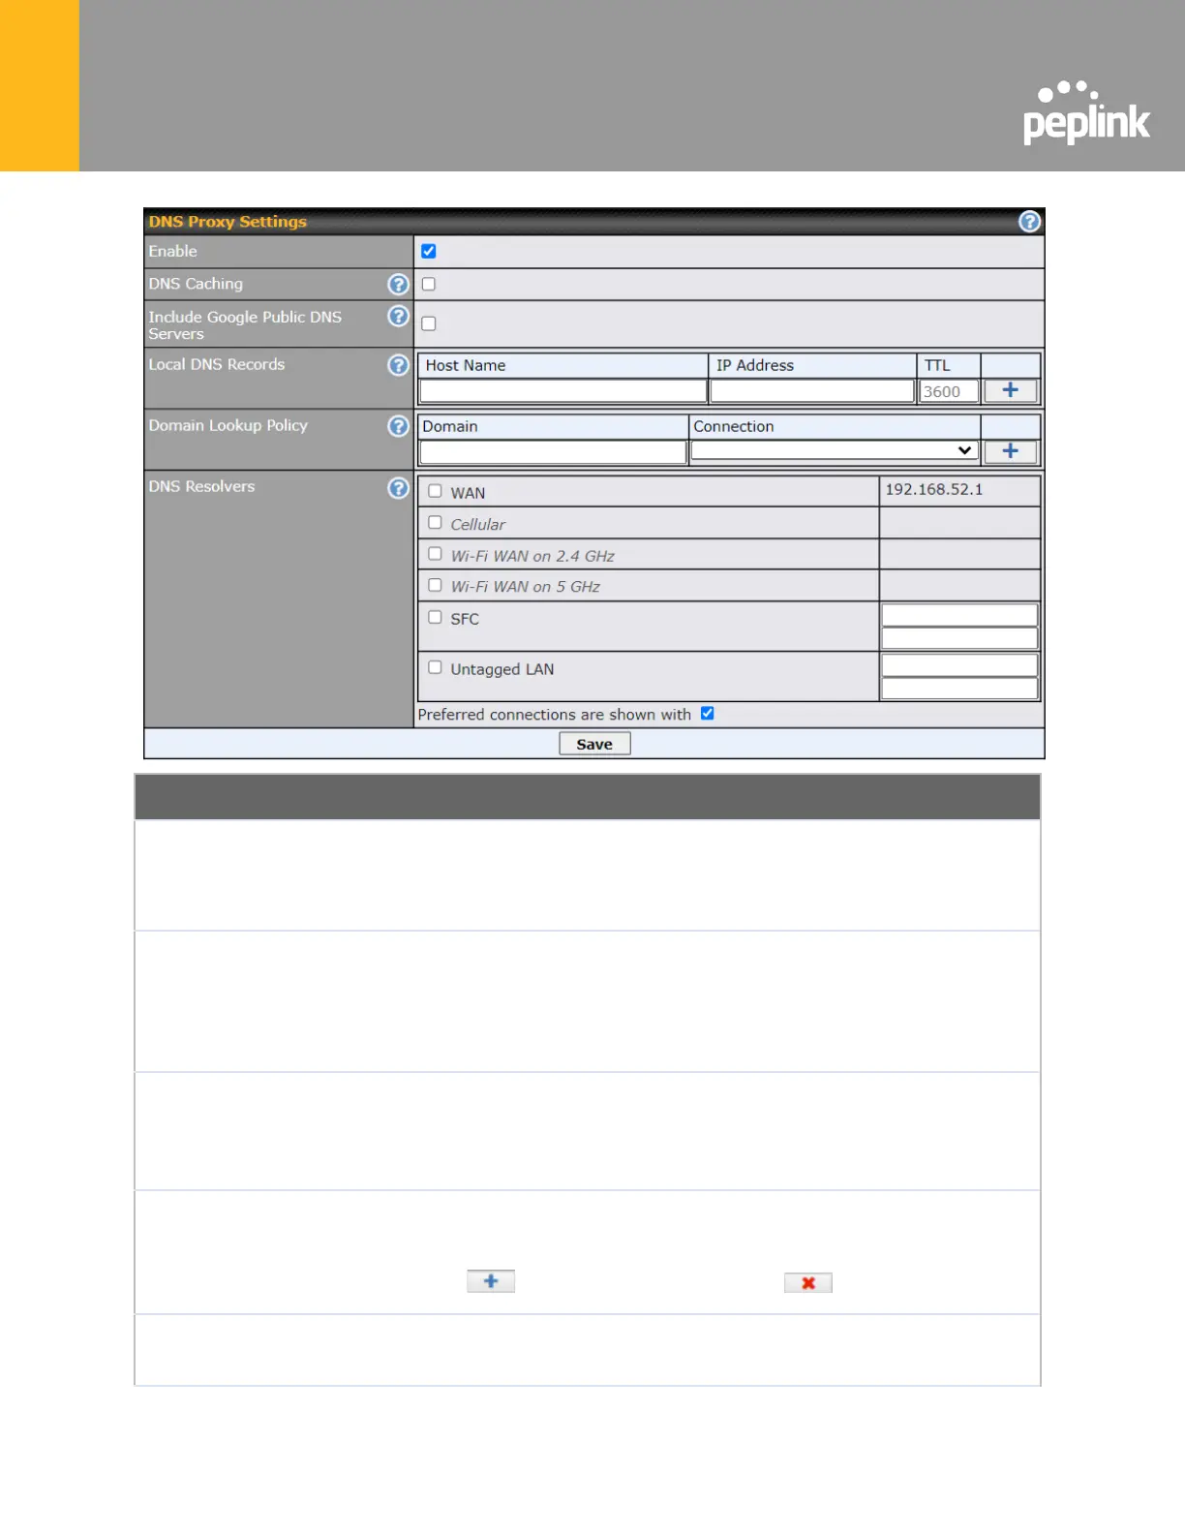This screenshot has height=1534, width=1185.
Task: Select the Cellular resolver checkbox
Action: (x=435, y=523)
